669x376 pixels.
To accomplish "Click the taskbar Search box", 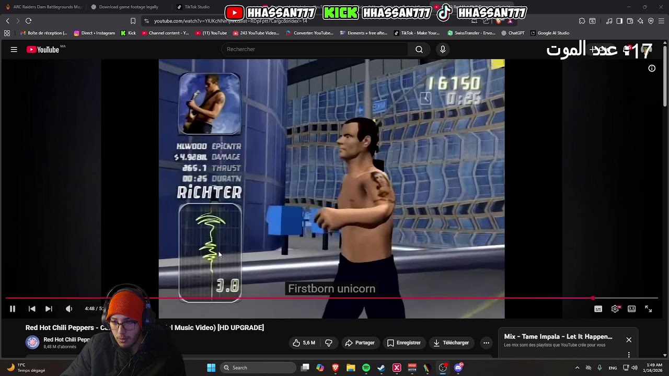I will point(258,368).
